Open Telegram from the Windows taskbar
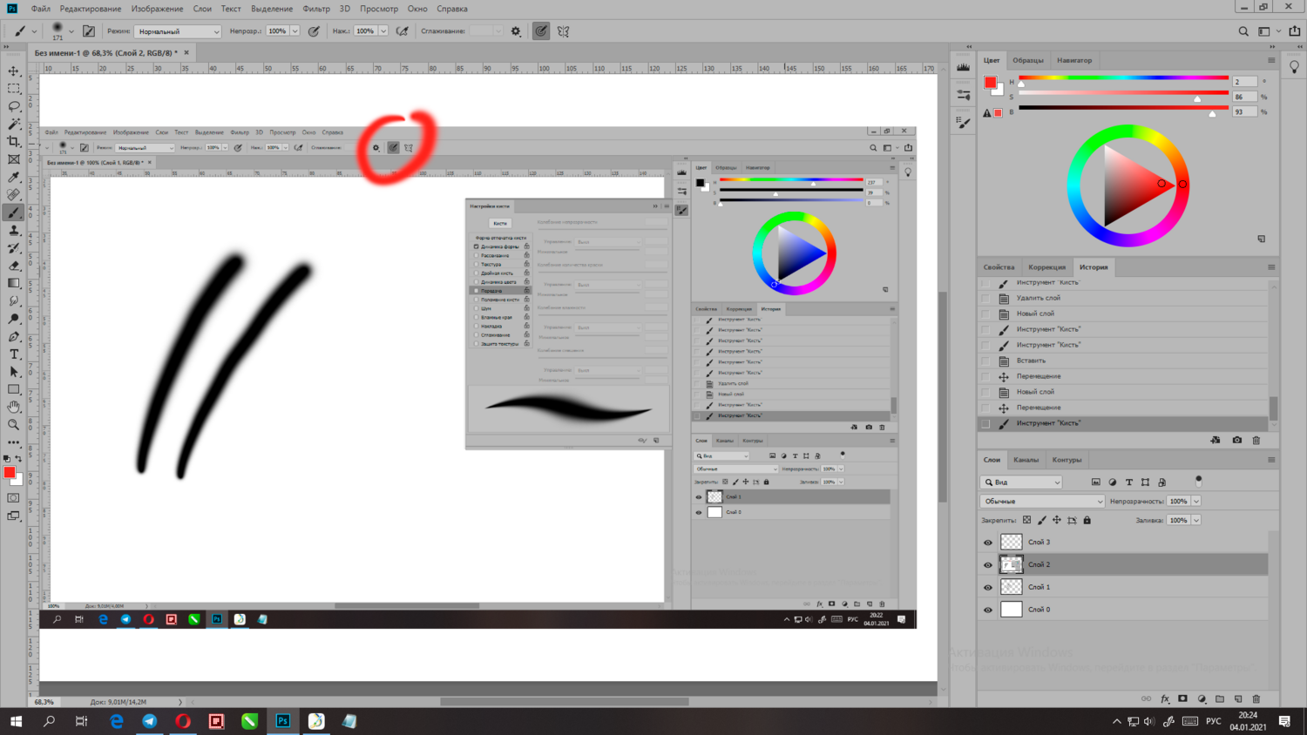The width and height of the screenshot is (1307, 735). [150, 721]
